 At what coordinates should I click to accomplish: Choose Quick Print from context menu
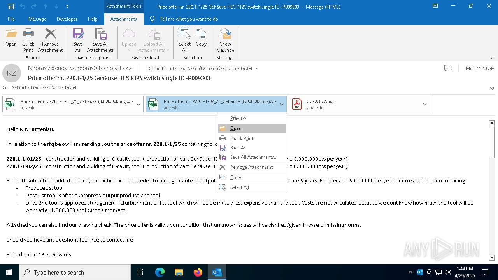point(252,138)
